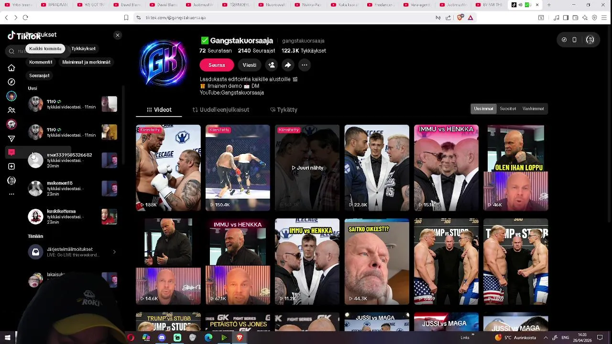Open Brave Shields lion icon
This screenshot has height=344, width=612.
coord(460,18)
